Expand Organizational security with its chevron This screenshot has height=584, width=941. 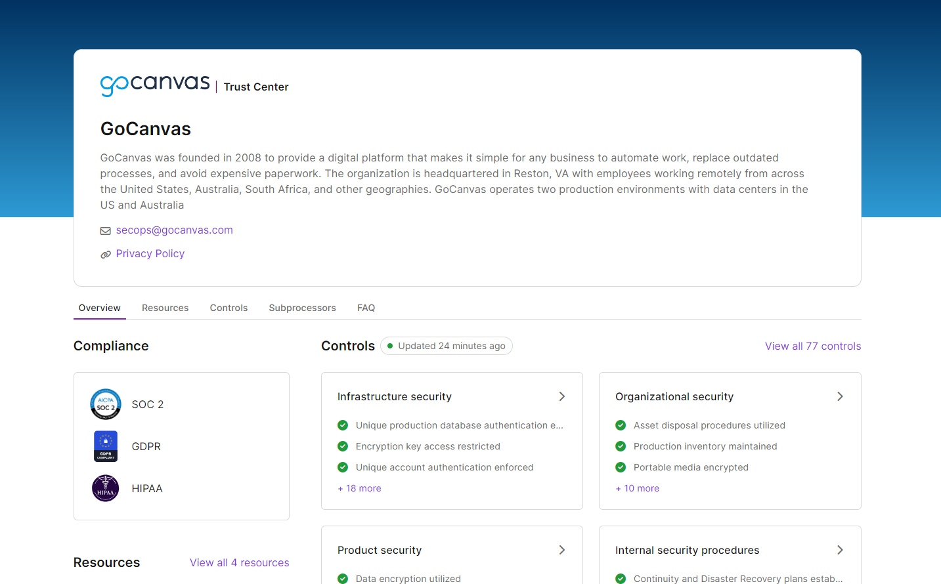[x=840, y=396]
